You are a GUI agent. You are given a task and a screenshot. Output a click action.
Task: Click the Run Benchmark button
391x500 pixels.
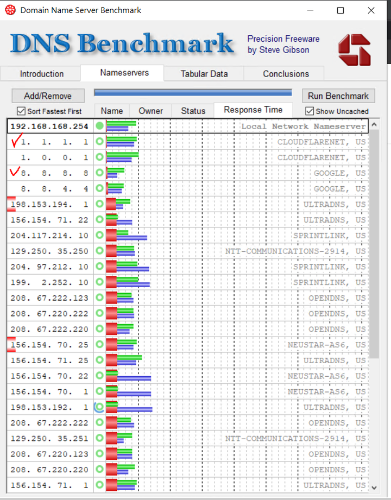point(338,96)
